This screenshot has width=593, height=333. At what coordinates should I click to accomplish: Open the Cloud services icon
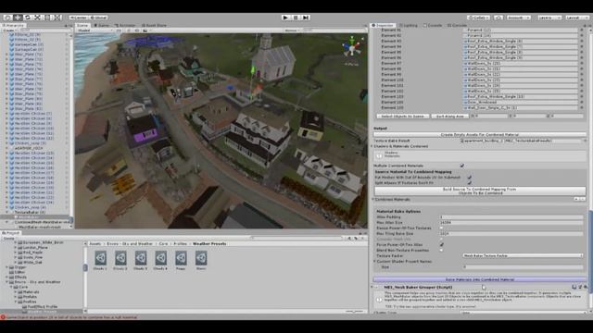click(x=498, y=18)
